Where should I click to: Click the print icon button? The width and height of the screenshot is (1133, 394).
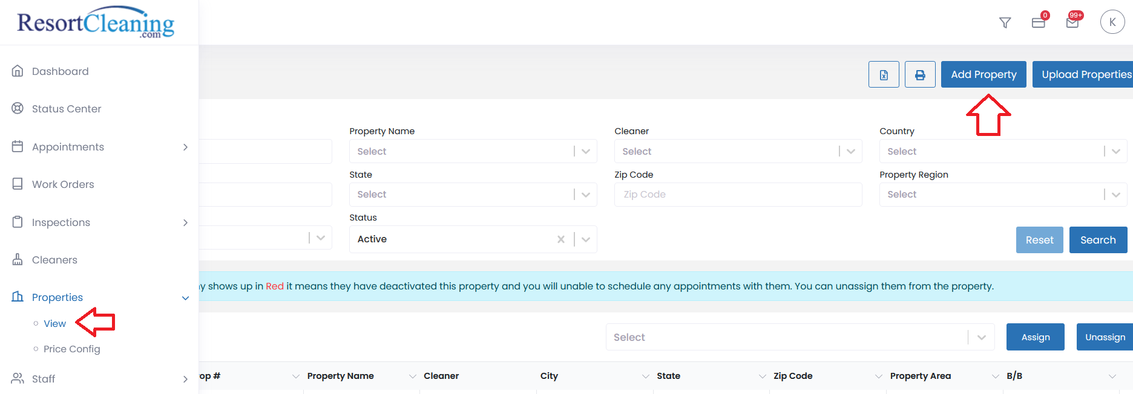[x=920, y=75]
